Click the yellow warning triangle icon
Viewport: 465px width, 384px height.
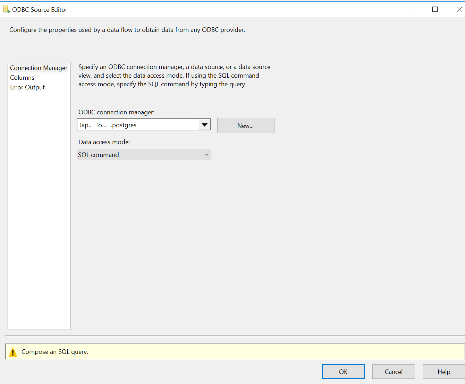(x=13, y=352)
